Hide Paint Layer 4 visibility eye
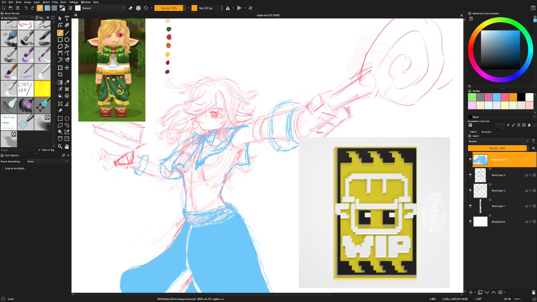The image size is (537, 302). (x=470, y=159)
